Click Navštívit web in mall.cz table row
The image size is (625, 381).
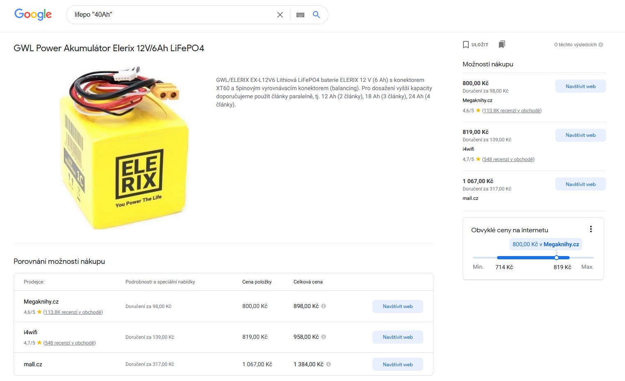[x=397, y=365]
